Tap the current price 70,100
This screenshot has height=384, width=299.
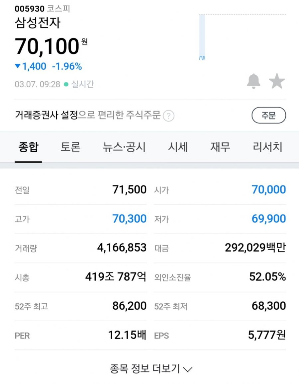pos(47,46)
